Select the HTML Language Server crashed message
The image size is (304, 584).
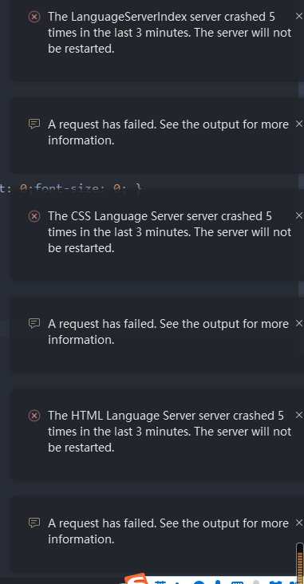click(169, 432)
